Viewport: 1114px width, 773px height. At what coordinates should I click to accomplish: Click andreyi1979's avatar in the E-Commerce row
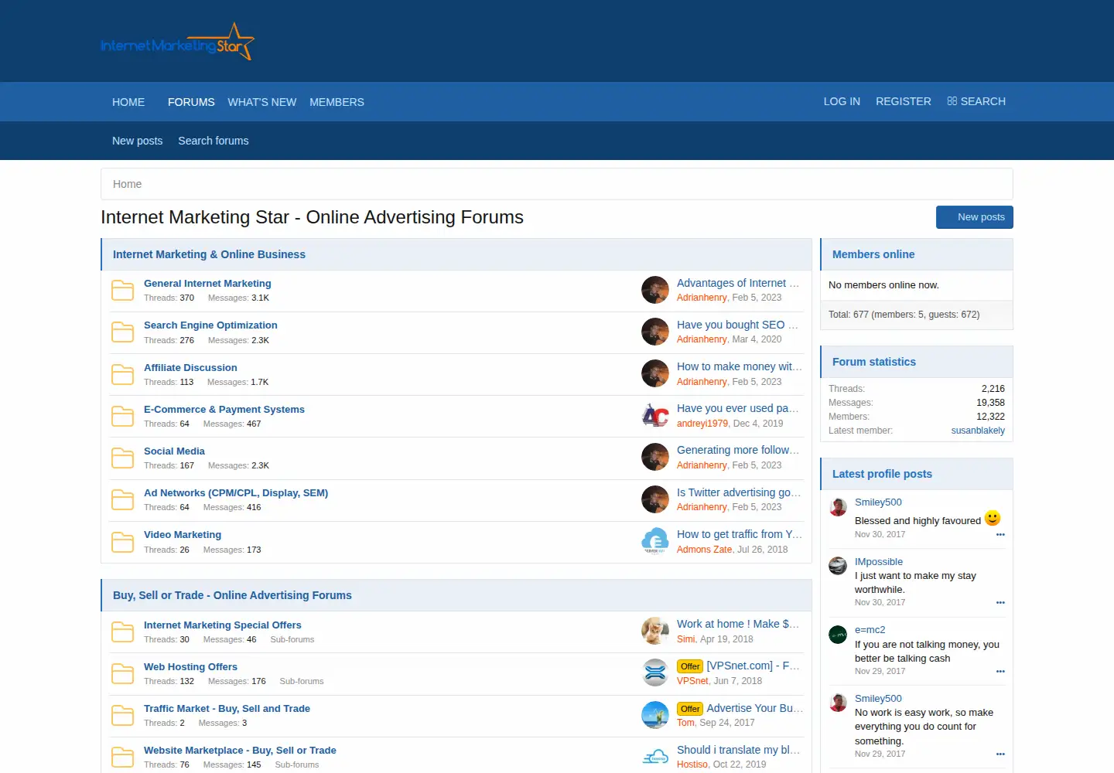coord(655,415)
